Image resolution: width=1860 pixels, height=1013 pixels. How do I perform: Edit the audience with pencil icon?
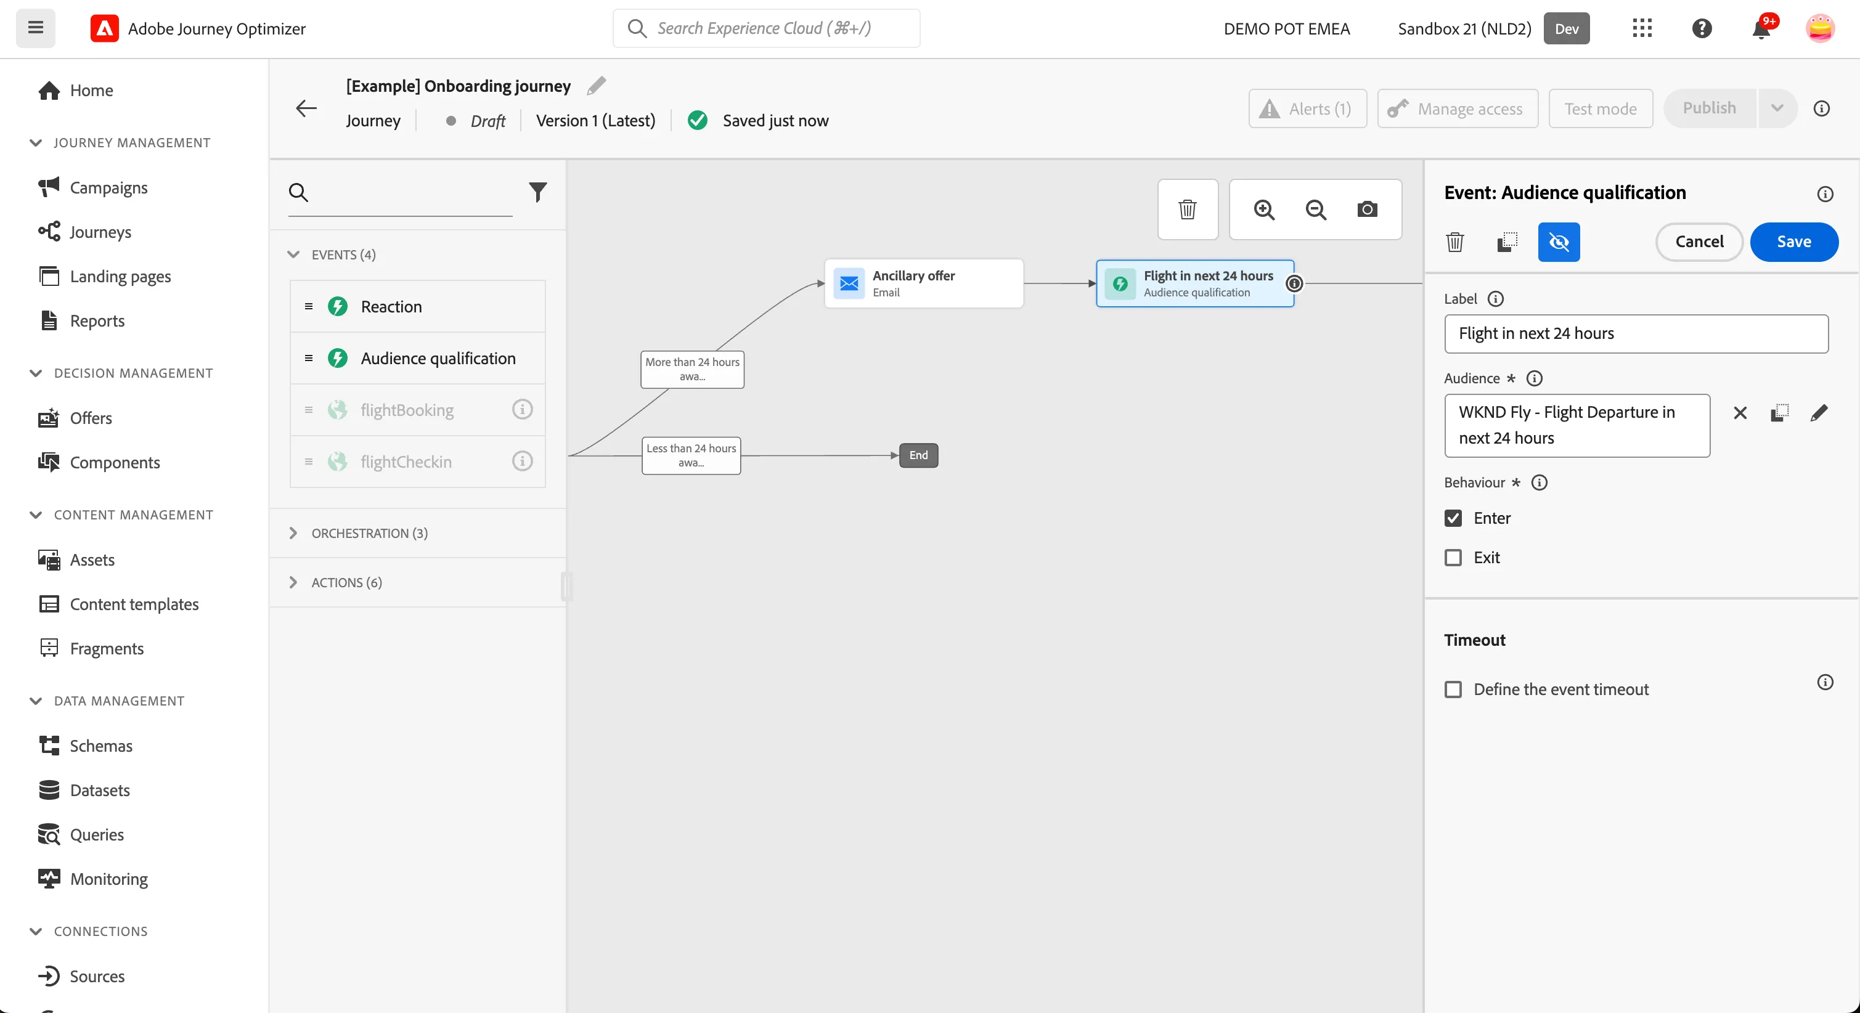coord(1819,413)
